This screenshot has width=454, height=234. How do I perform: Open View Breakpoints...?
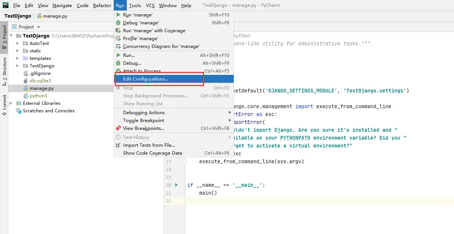point(174,128)
